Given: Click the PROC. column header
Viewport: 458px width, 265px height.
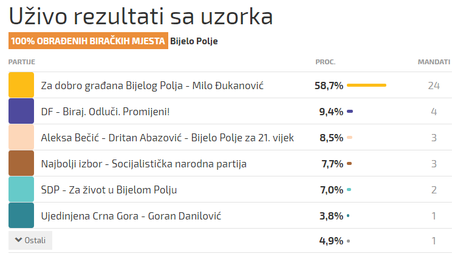Looking at the screenshot, I should 326,62.
